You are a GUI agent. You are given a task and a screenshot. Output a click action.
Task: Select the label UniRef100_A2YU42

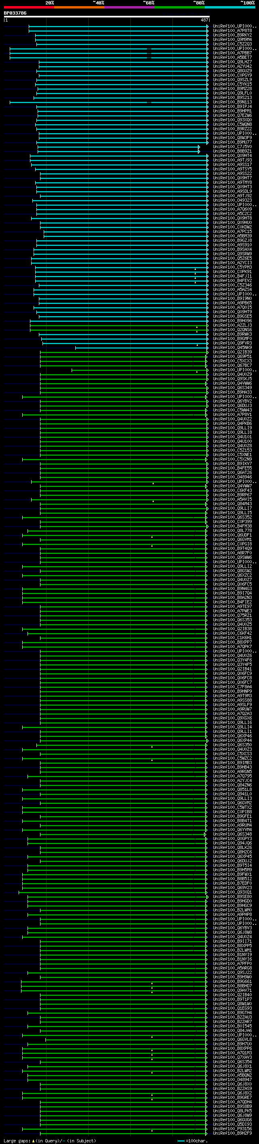pos(232,66)
